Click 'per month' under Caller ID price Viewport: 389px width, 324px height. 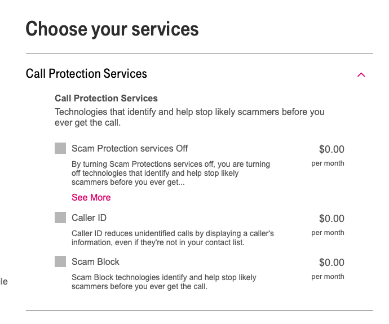[328, 233]
